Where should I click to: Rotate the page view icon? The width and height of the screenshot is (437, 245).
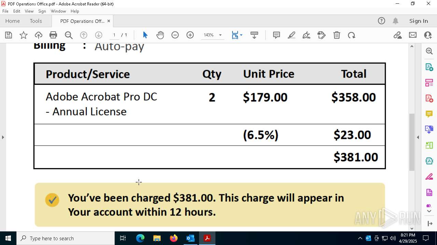[x=352, y=35]
